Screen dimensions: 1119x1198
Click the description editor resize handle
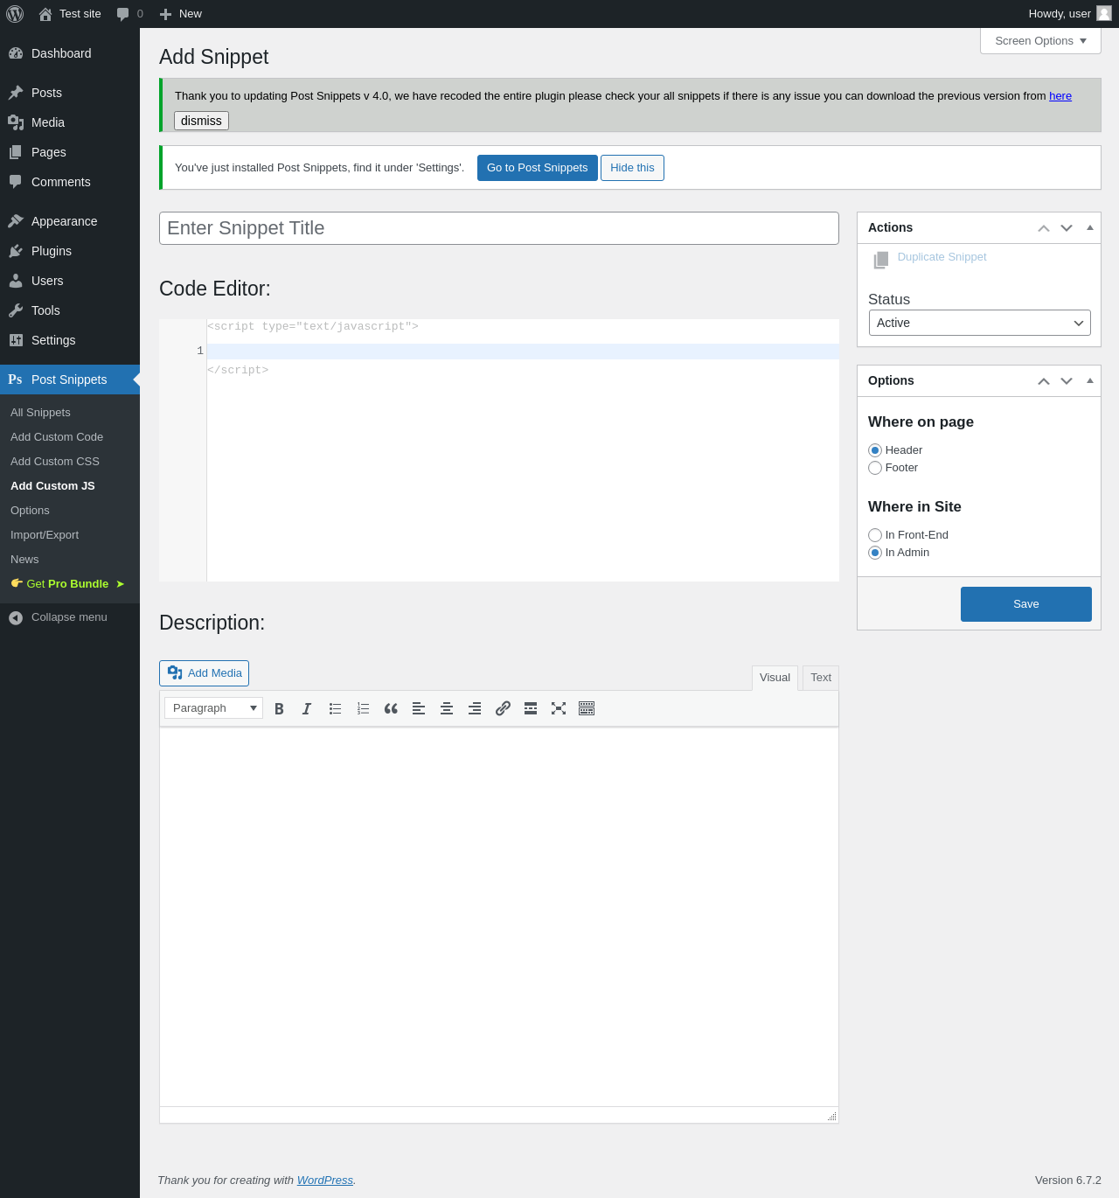tap(831, 1117)
